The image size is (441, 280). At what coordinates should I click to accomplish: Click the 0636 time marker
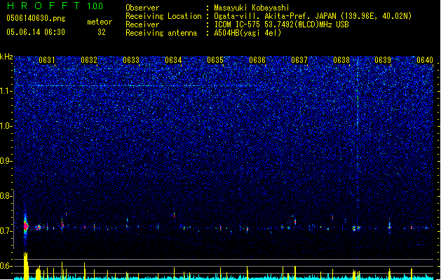pos(257,60)
